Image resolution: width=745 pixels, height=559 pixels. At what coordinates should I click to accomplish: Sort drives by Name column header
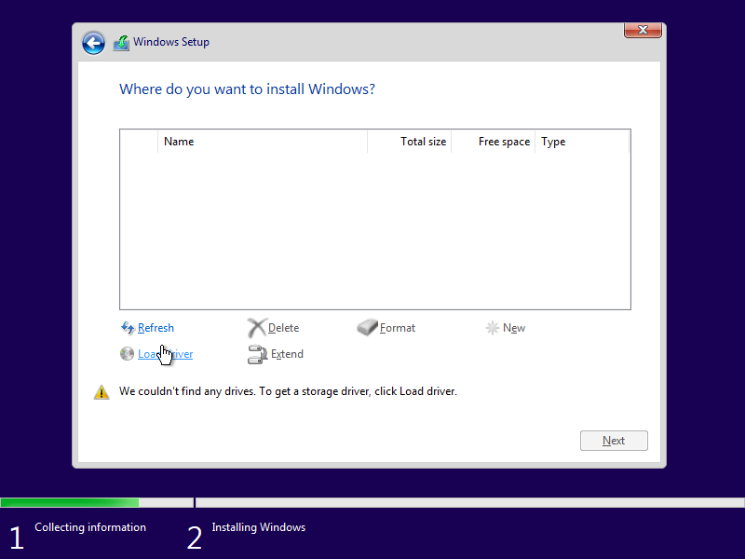263,142
